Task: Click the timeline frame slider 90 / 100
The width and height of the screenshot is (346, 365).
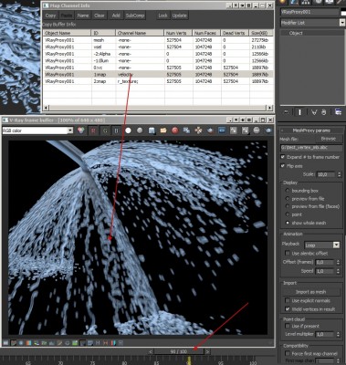Action: (179, 351)
